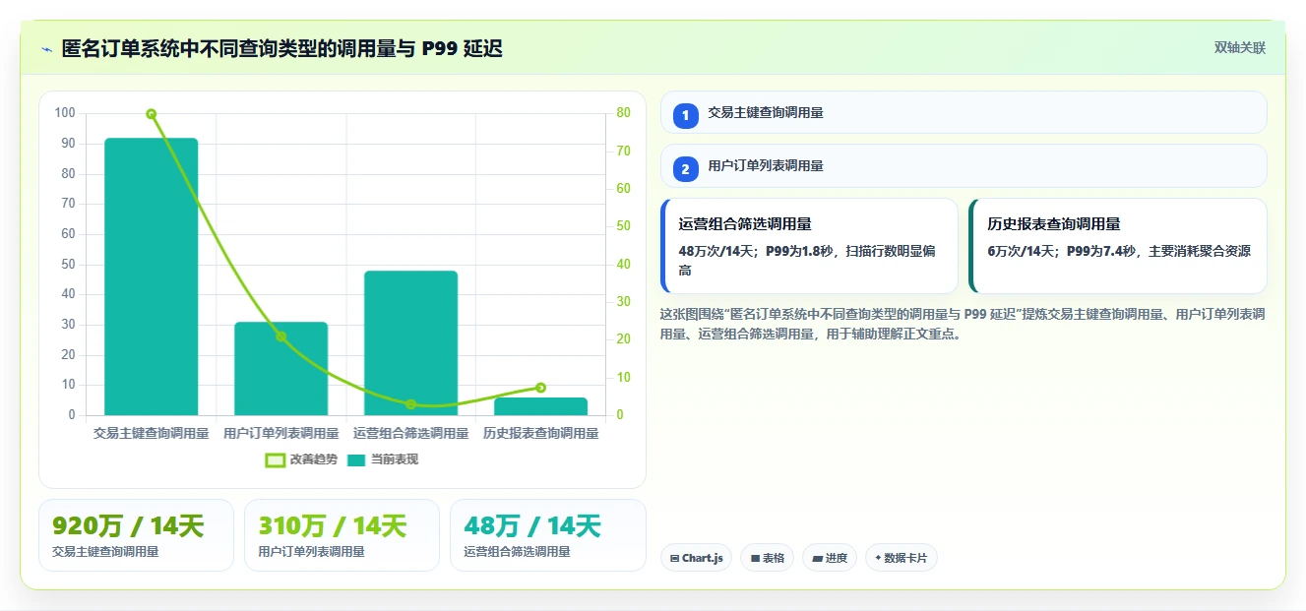Click the 进度 tag chip
Image resolution: width=1306 pixels, height=611 pixels.
[x=830, y=558]
